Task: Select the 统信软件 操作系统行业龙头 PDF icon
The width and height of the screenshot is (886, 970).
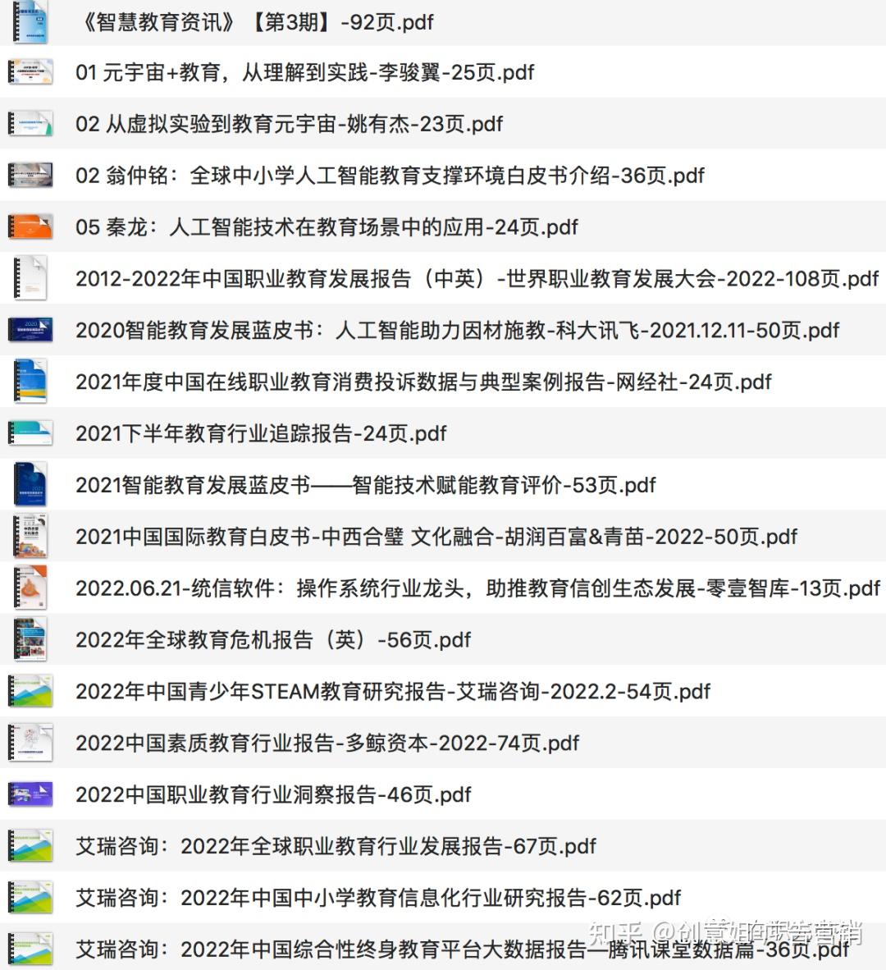Action: [x=30, y=588]
